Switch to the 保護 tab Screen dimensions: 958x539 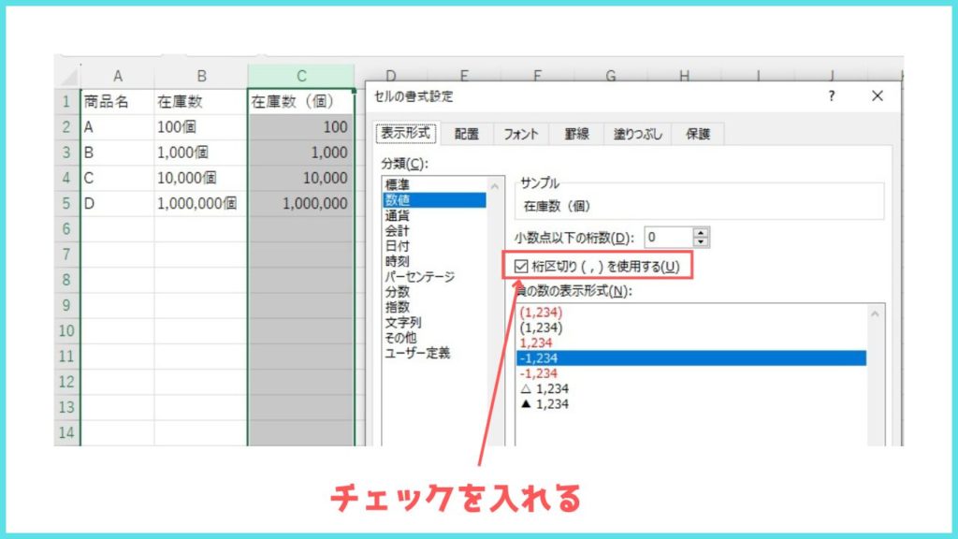click(697, 135)
